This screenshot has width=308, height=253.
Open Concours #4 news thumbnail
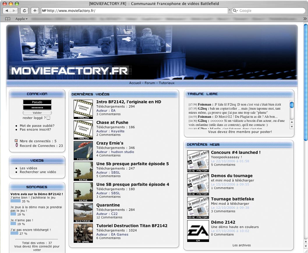pos(198,161)
